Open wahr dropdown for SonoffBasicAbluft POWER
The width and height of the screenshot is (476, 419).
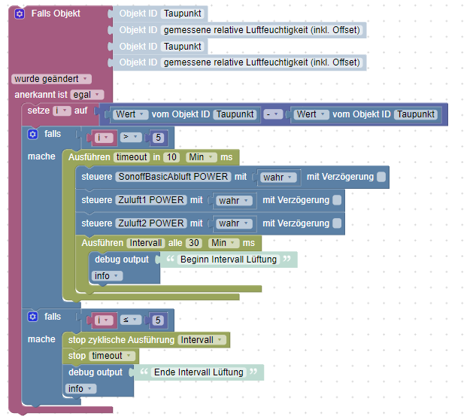pyautogui.click(x=278, y=178)
